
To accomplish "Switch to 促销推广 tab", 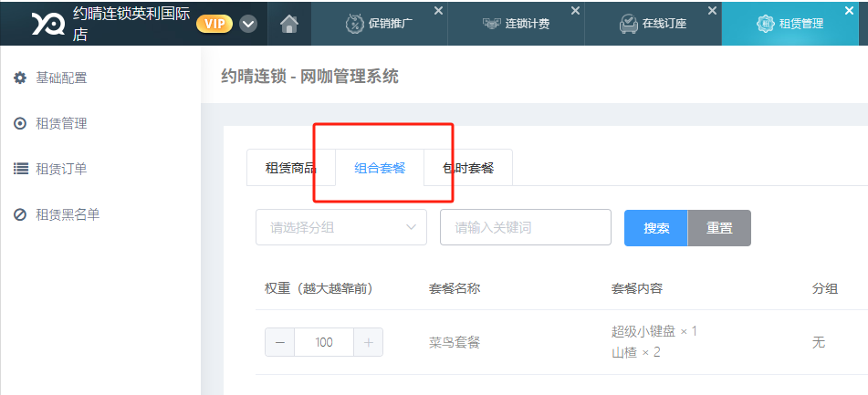I will coord(379,24).
